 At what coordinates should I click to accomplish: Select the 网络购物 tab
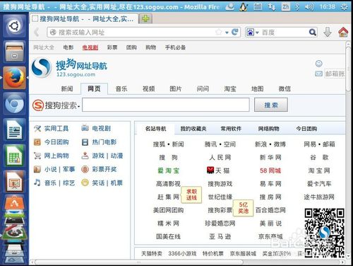tap(268, 129)
